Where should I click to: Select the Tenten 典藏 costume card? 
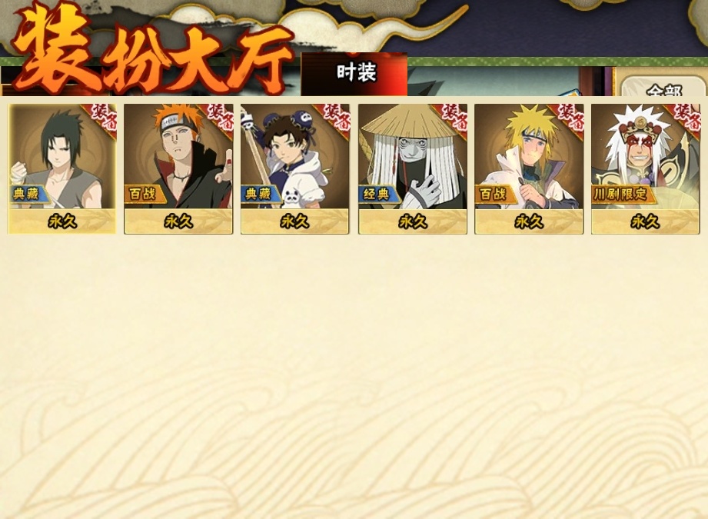click(295, 169)
